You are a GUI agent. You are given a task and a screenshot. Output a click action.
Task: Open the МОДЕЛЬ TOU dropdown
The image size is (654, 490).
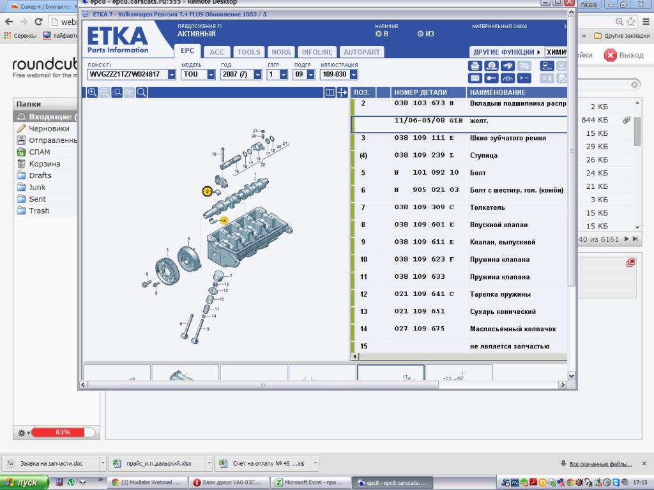211,75
